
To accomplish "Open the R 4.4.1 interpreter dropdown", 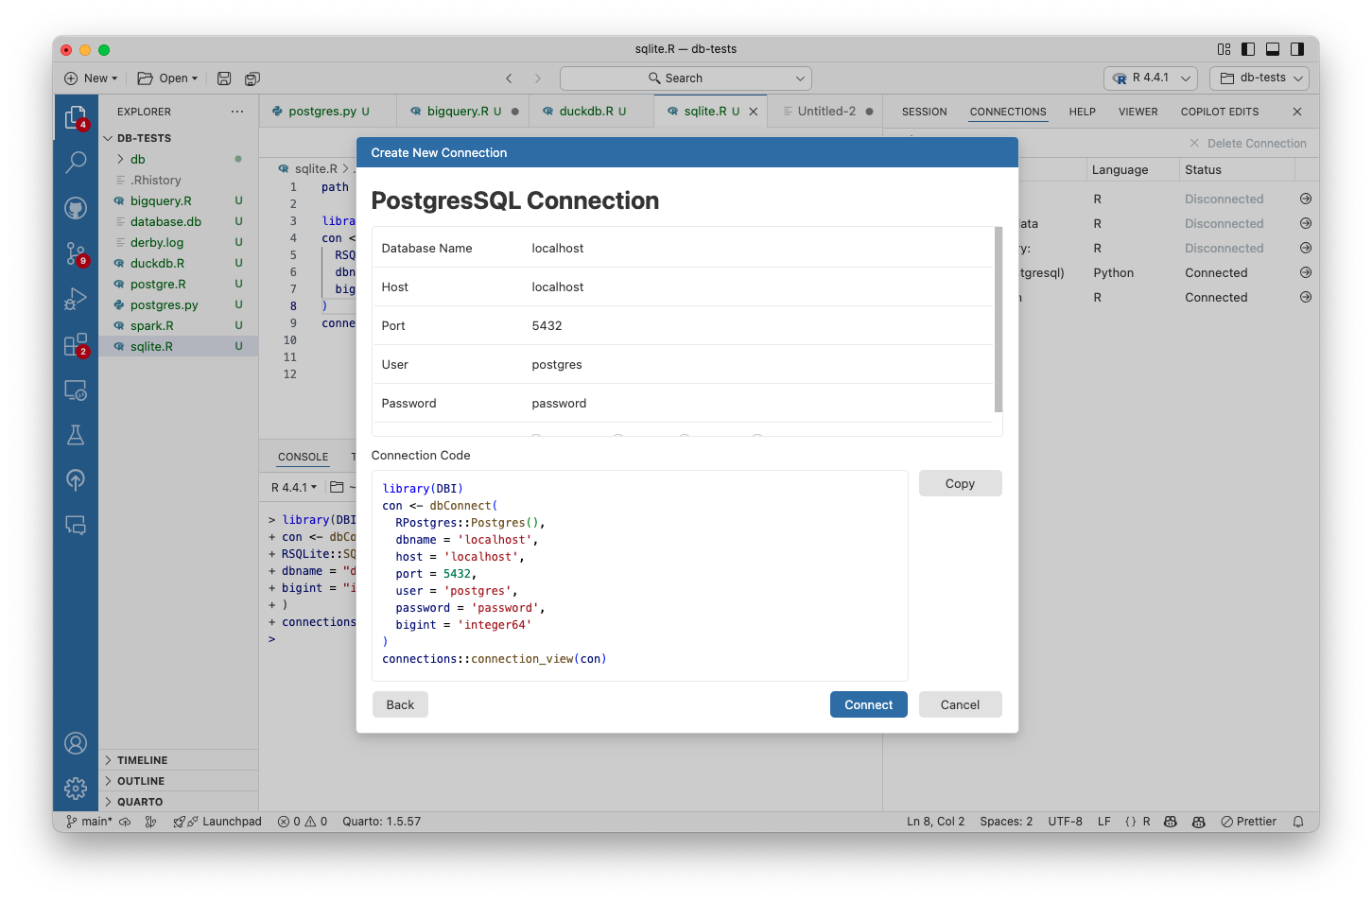I will pos(1150,78).
